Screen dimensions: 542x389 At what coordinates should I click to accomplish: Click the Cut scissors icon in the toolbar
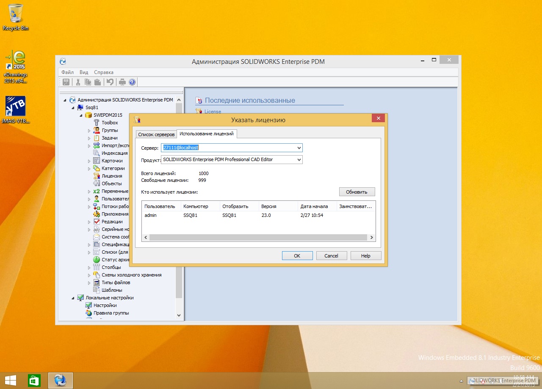pyautogui.click(x=78, y=82)
